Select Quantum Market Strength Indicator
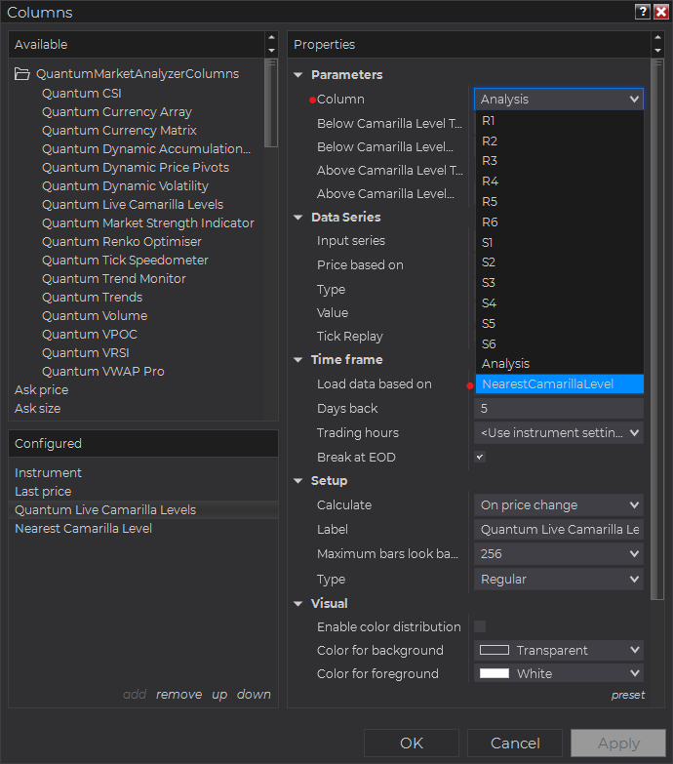Image resolution: width=673 pixels, height=764 pixels. [x=148, y=223]
